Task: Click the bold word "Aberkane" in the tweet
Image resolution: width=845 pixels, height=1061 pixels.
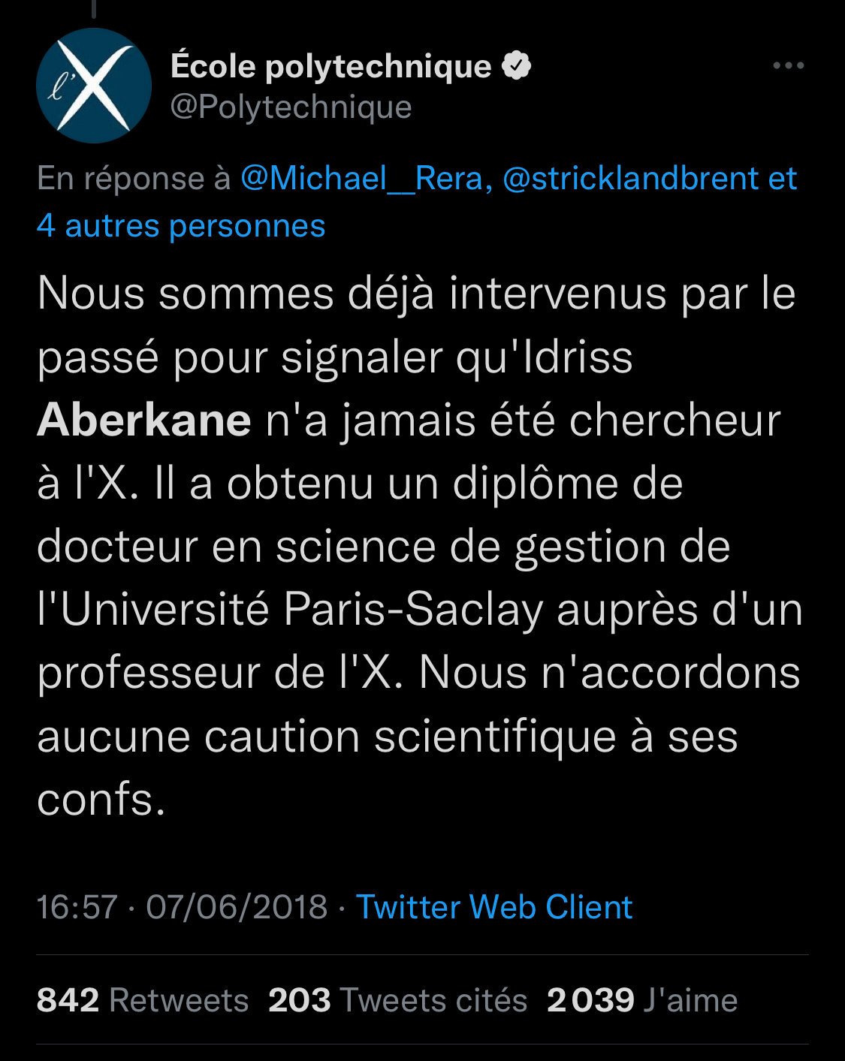Action: tap(143, 420)
